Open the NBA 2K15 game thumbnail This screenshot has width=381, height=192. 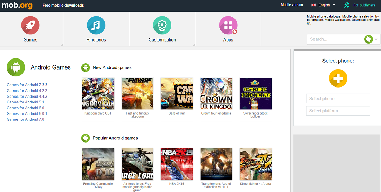click(x=177, y=164)
